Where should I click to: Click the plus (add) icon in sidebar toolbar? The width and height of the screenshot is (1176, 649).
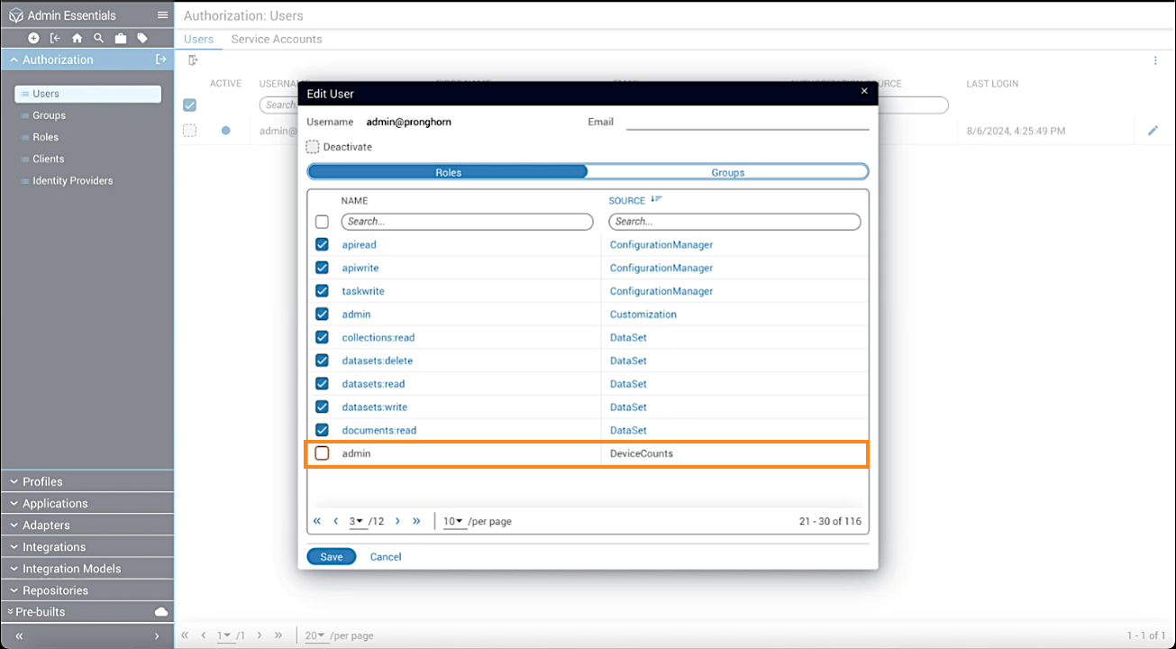pyautogui.click(x=33, y=38)
